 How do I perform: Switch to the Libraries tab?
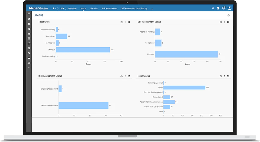(94, 8)
